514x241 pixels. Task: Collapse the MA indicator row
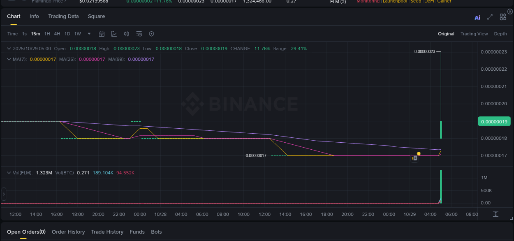pos(8,59)
